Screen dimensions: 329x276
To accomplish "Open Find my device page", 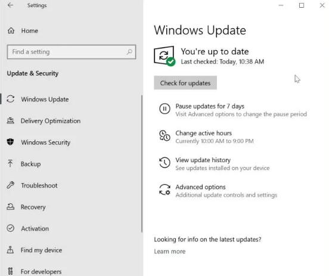I will (41, 250).
